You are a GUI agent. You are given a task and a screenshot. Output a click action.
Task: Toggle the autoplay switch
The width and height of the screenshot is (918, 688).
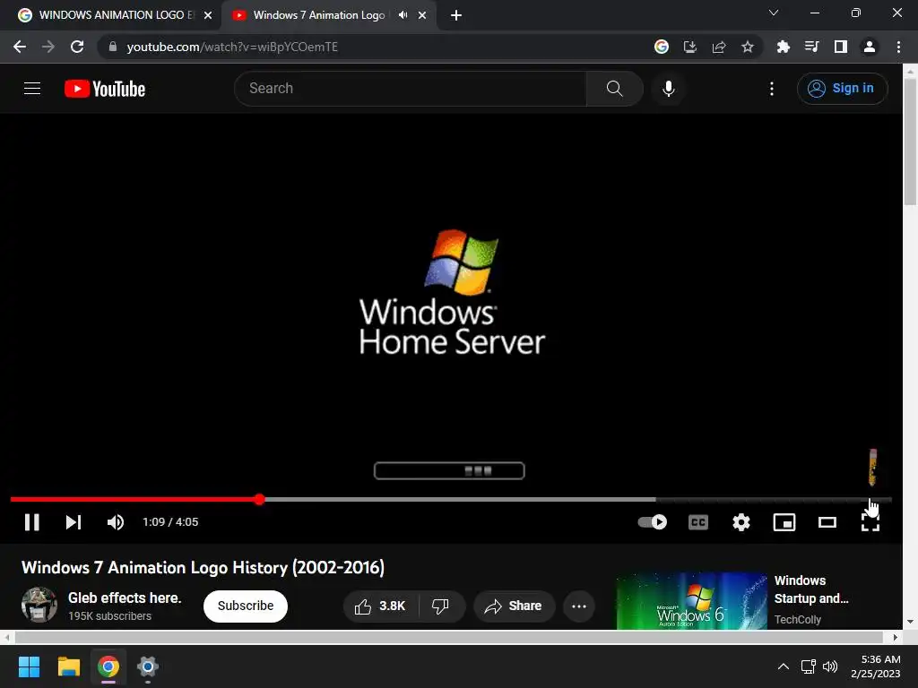[653, 522]
